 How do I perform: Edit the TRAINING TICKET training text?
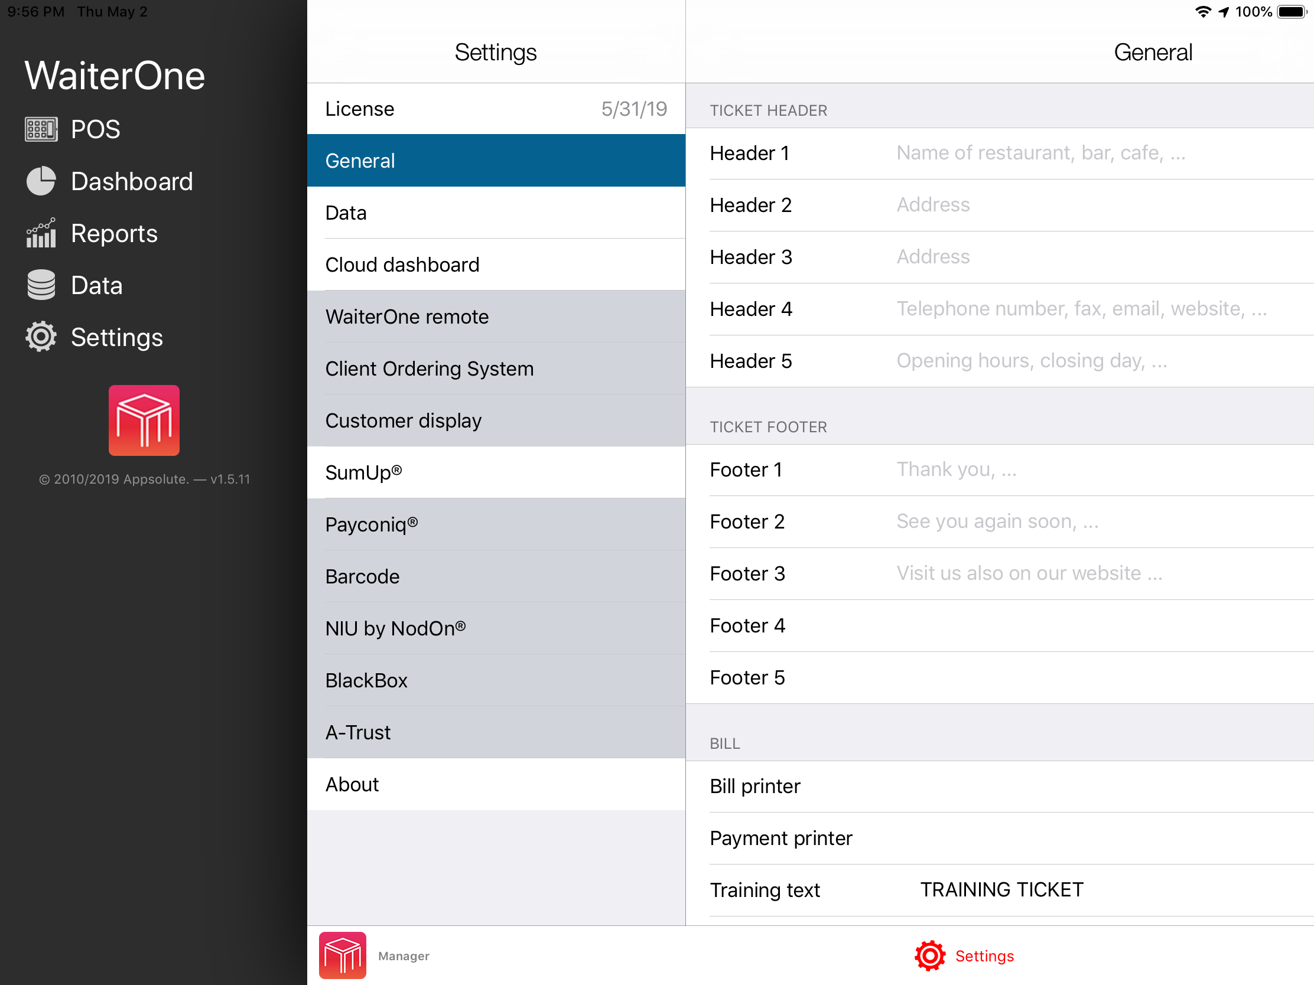click(x=1001, y=889)
